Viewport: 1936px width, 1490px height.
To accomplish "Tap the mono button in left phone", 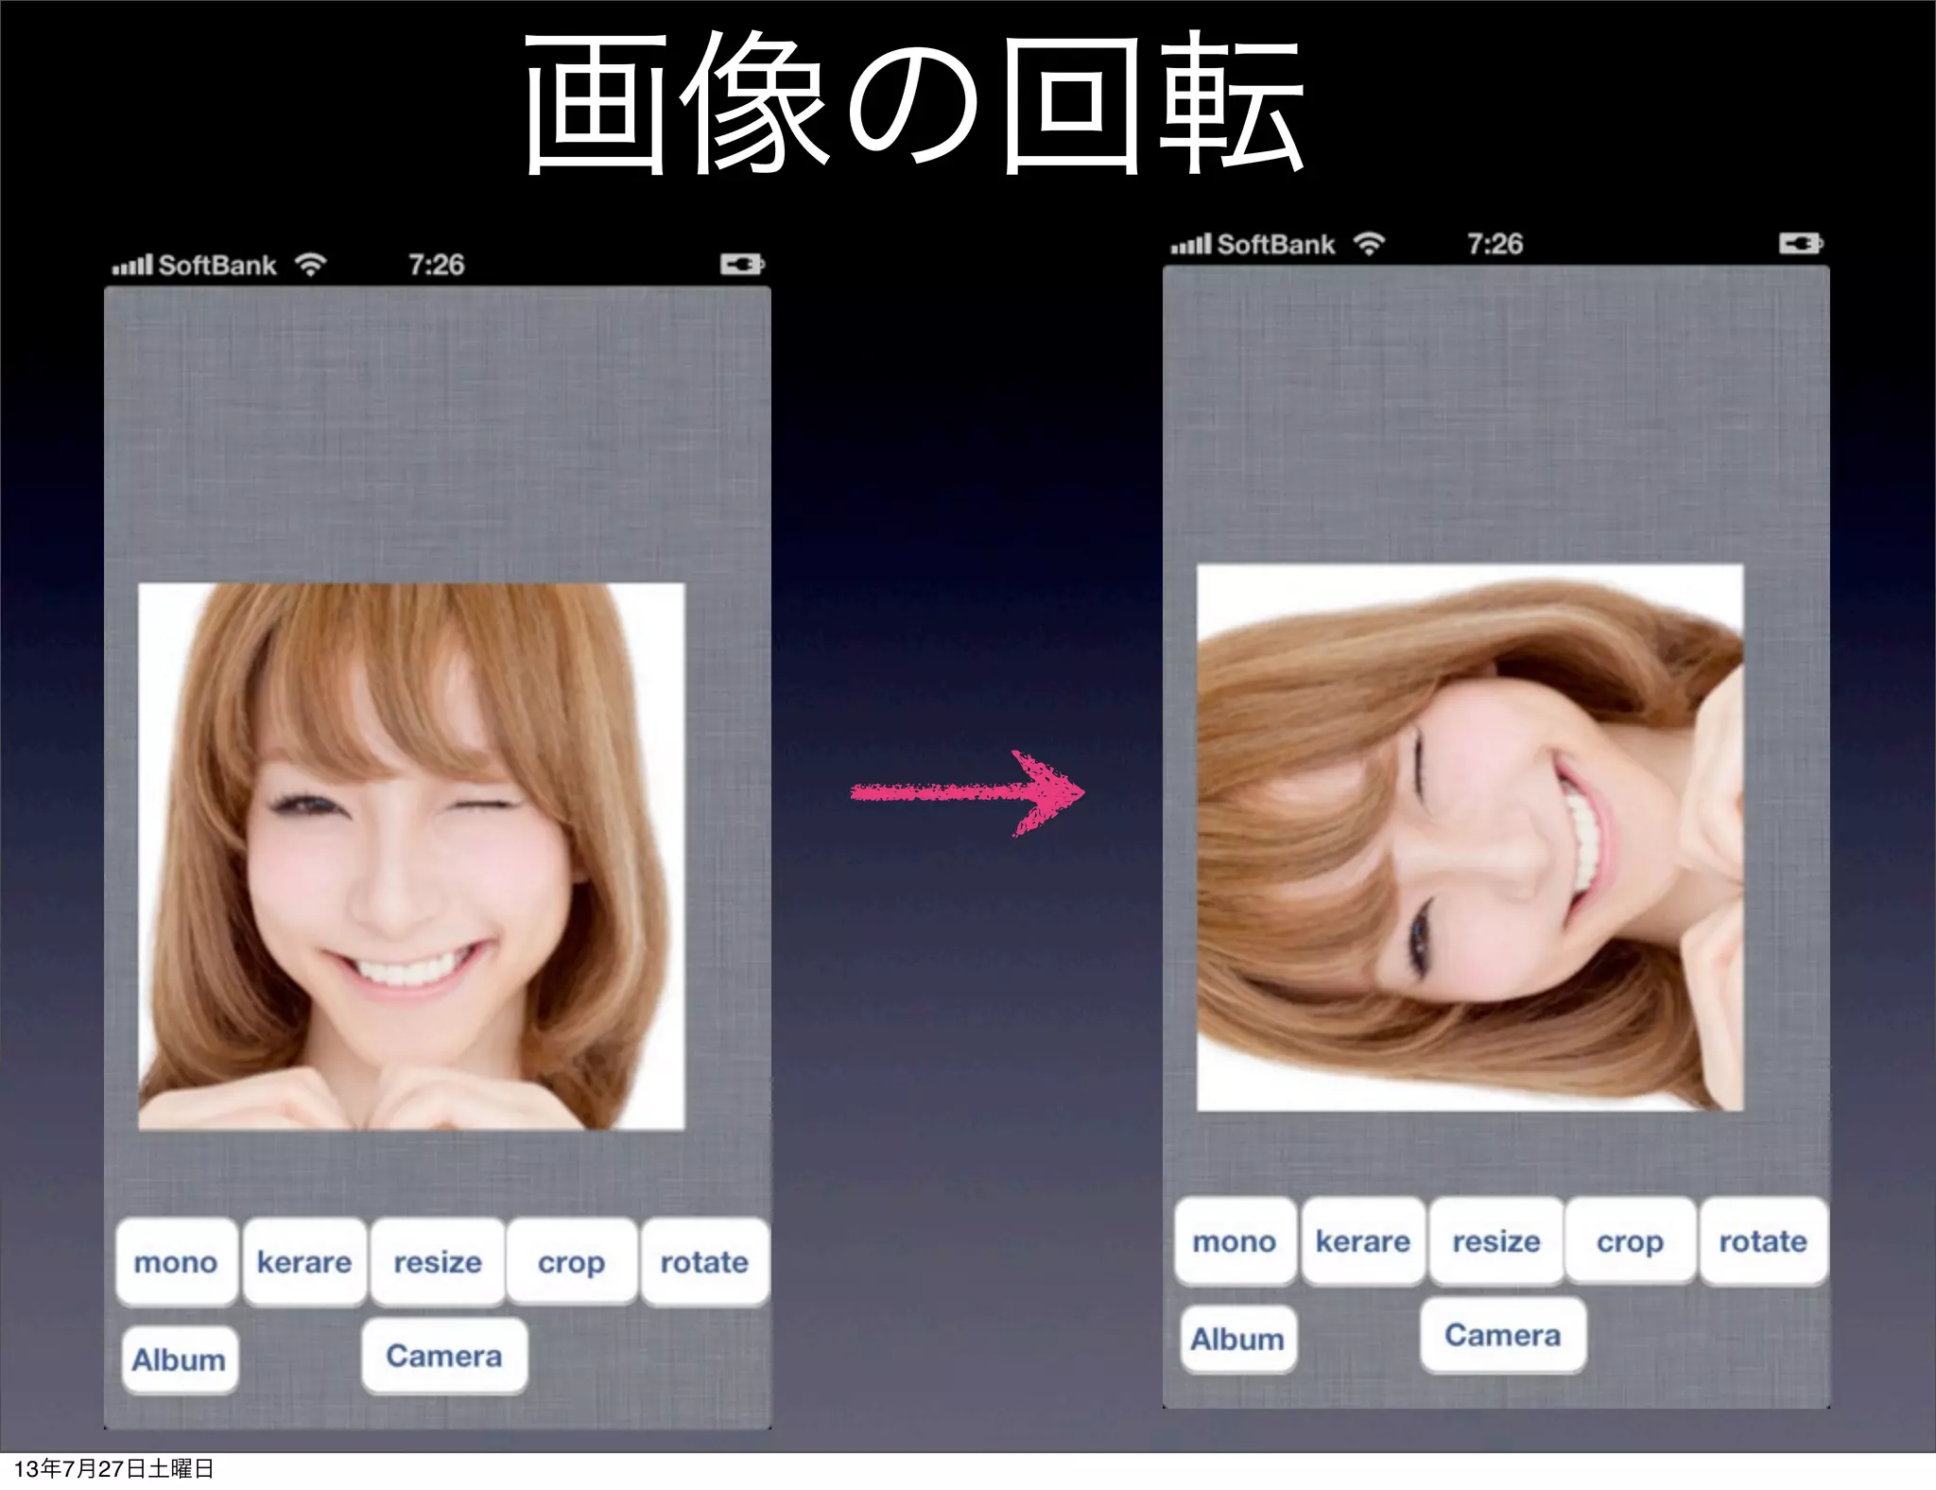I will [176, 1261].
